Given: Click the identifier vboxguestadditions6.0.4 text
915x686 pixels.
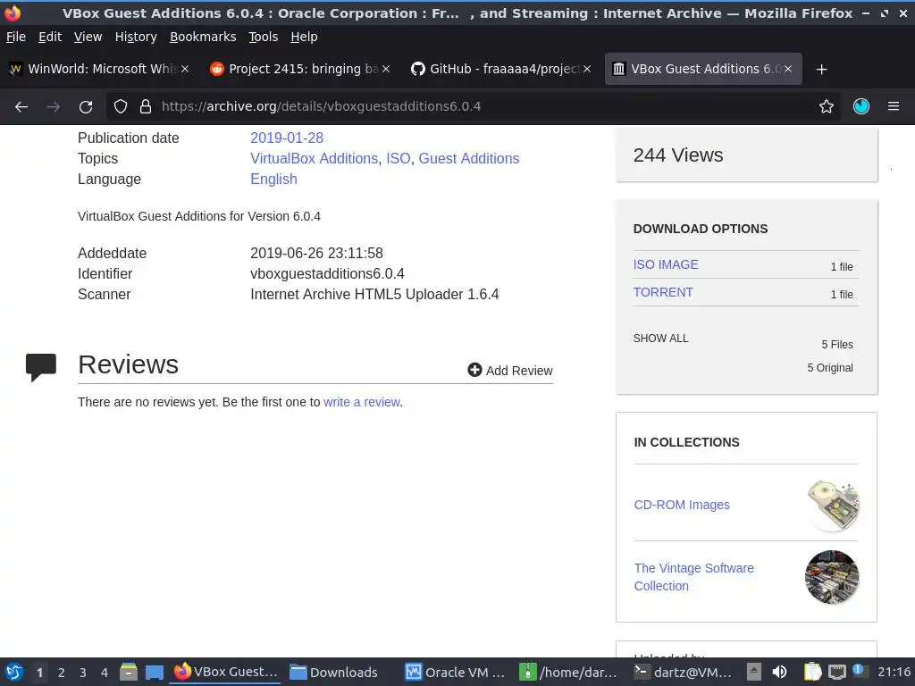Looking at the screenshot, I should click(327, 273).
